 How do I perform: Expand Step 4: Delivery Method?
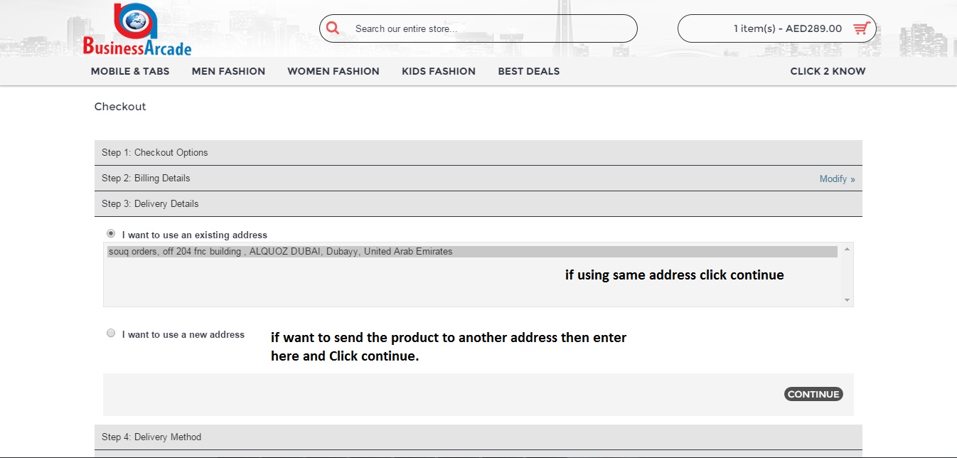pos(478,437)
